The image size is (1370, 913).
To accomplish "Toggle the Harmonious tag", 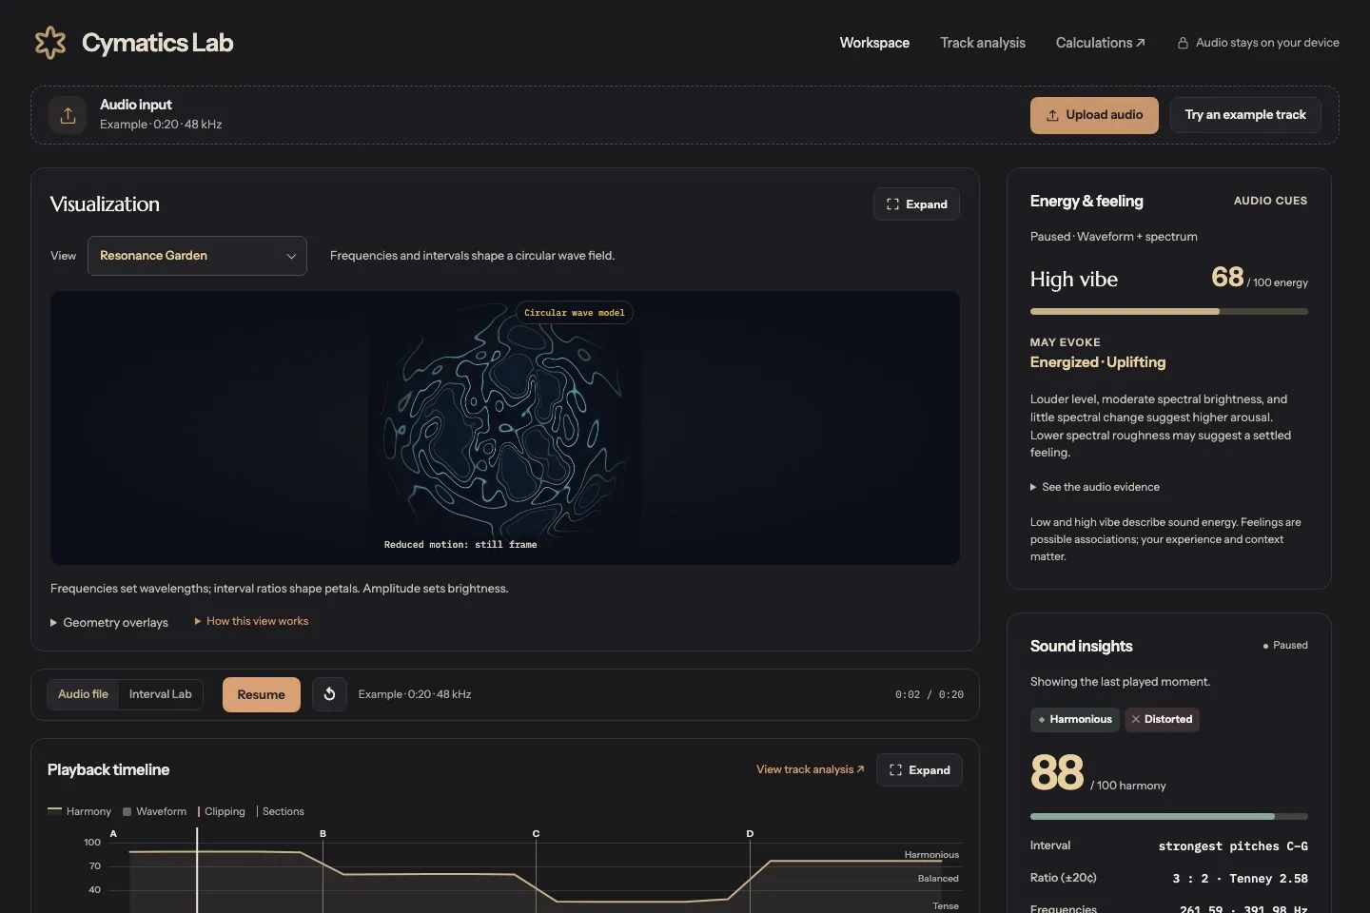I will [x=1075, y=719].
